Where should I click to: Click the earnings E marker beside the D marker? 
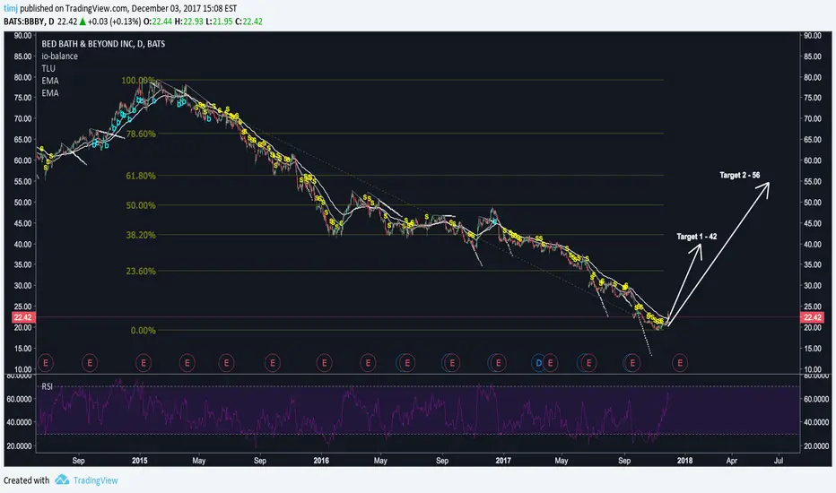pos(550,364)
